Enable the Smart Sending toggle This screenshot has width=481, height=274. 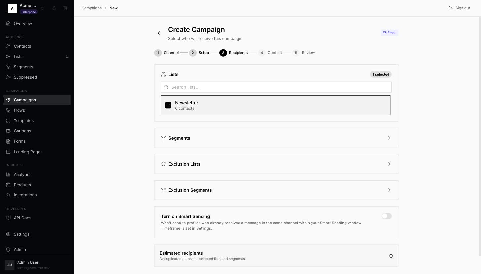click(387, 216)
